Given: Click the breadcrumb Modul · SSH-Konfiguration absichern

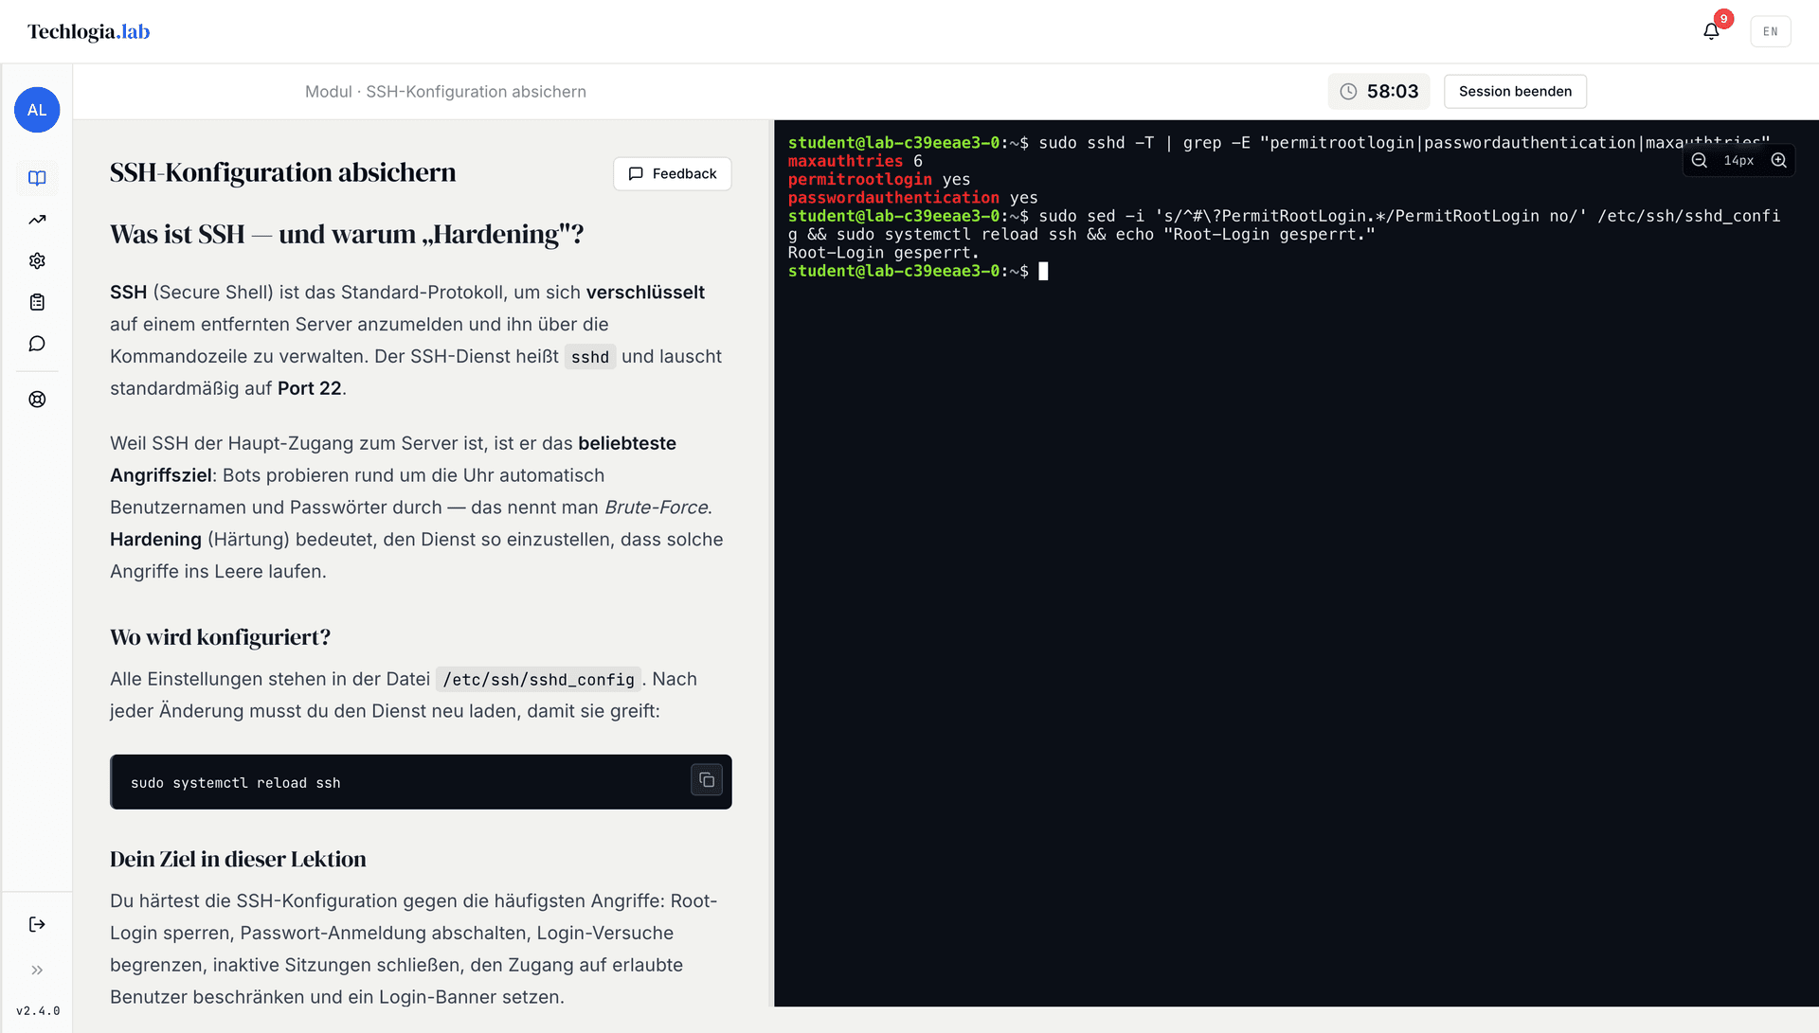Looking at the screenshot, I should click(445, 92).
